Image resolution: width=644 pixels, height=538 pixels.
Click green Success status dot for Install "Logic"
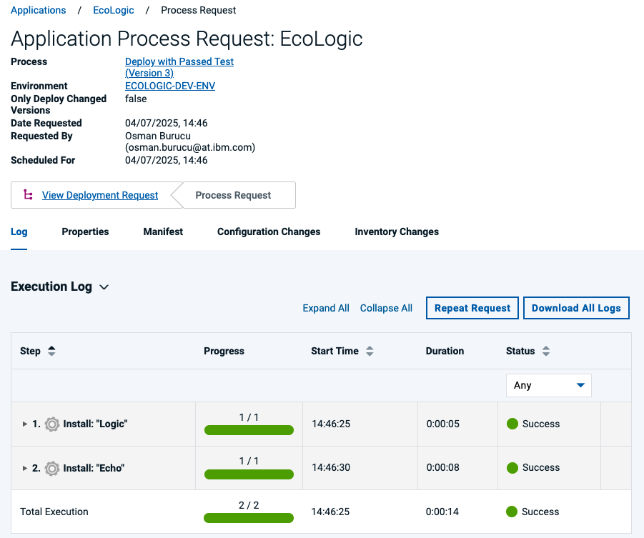[x=512, y=424]
